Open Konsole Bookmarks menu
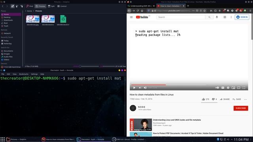The height and width of the screenshot is (142, 253). pos(24,74)
